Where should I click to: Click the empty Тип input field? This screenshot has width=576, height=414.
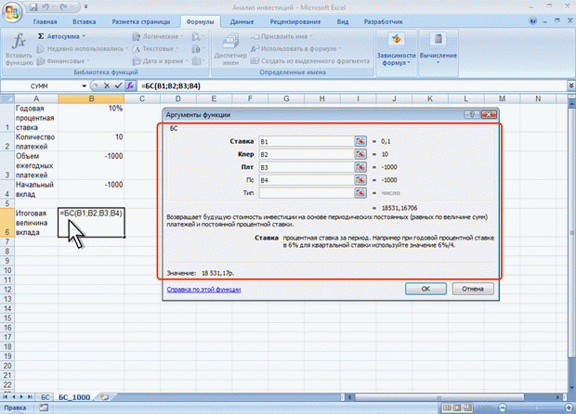click(x=307, y=193)
